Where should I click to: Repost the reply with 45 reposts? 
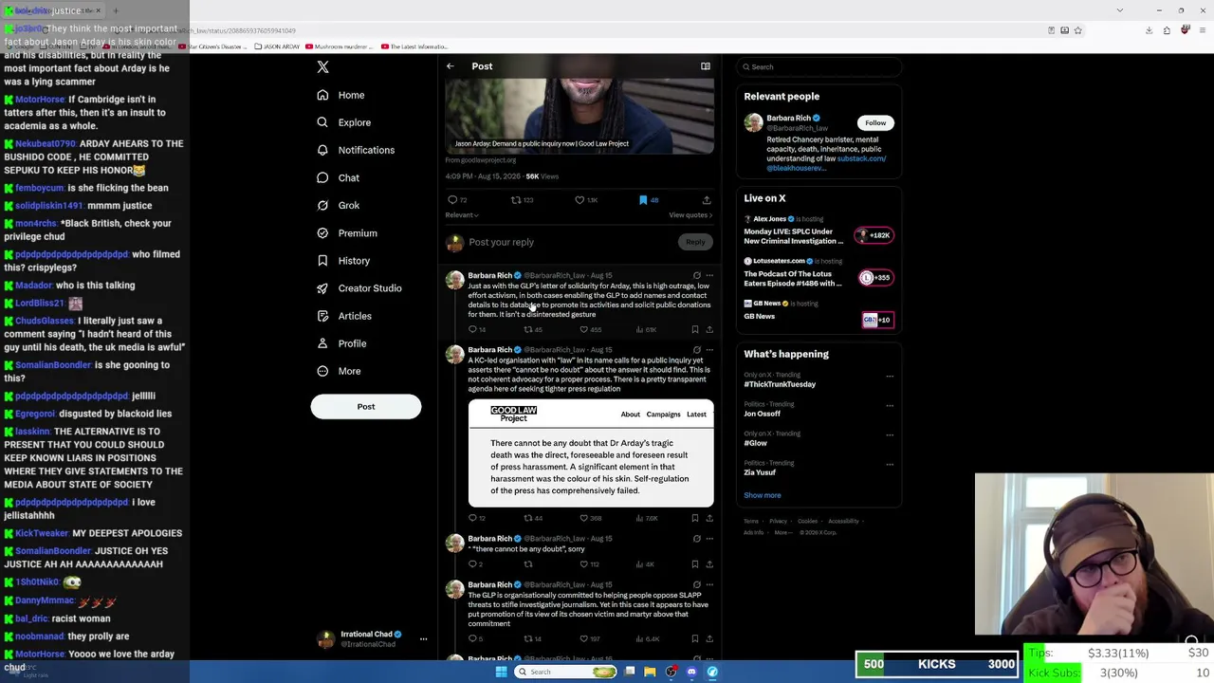click(x=528, y=329)
